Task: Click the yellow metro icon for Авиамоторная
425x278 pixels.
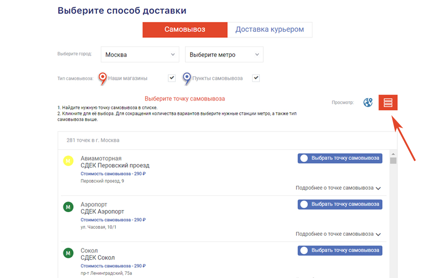Action: tap(68, 161)
